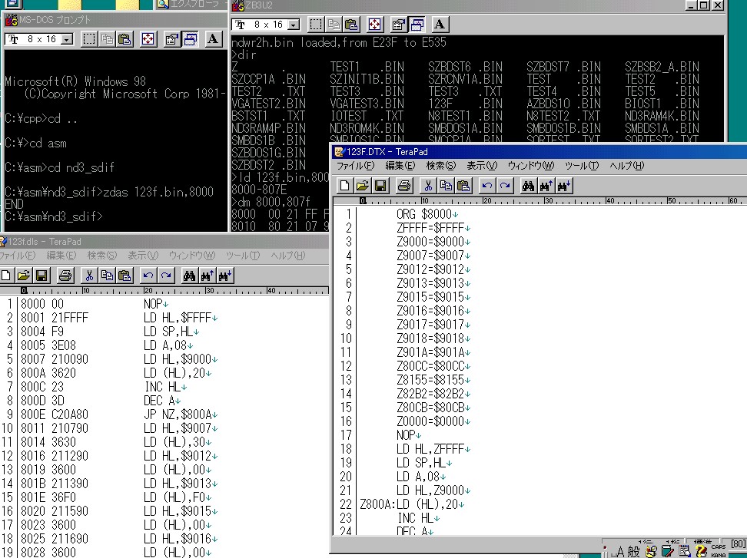The height and width of the screenshot is (558, 747).
Task: Click the 123f.dls - TeraPad title bar
Action: click(x=164, y=242)
